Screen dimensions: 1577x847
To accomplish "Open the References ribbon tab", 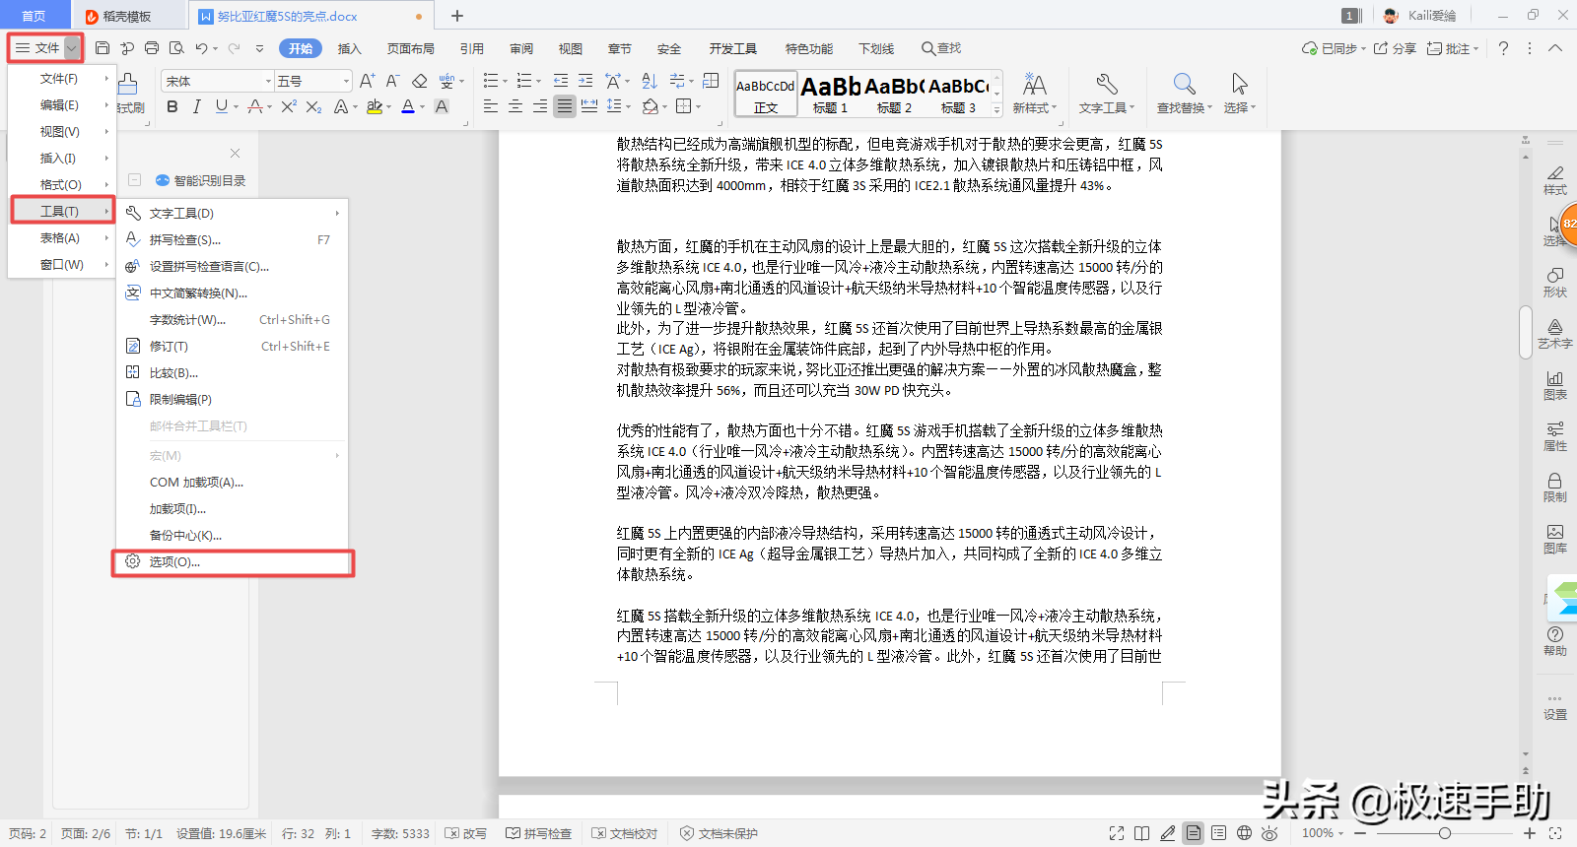I will 471,48.
